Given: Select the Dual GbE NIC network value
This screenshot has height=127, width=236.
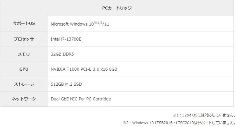Looking at the screenshot, I should (67, 99).
